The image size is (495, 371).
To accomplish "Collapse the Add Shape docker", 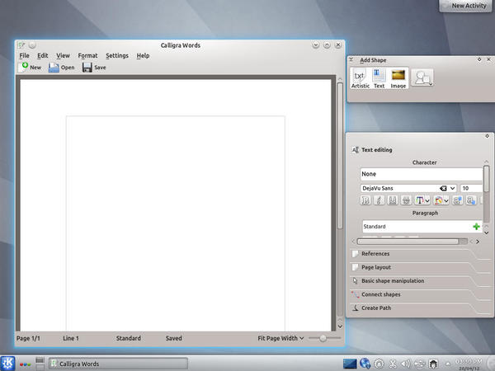I will [x=351, y=59].
